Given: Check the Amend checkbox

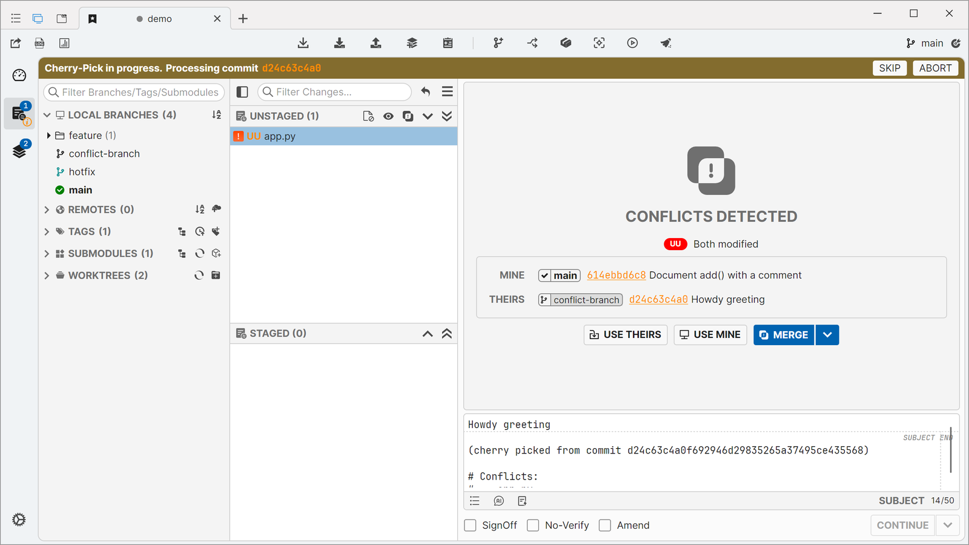Looking at the screenshot, I should (x=605, y=526).
